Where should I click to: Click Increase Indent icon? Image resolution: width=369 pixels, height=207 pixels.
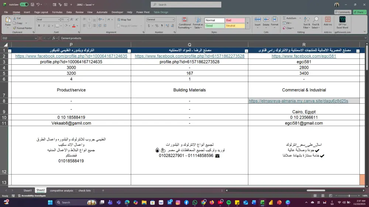(x=105, y=25)
